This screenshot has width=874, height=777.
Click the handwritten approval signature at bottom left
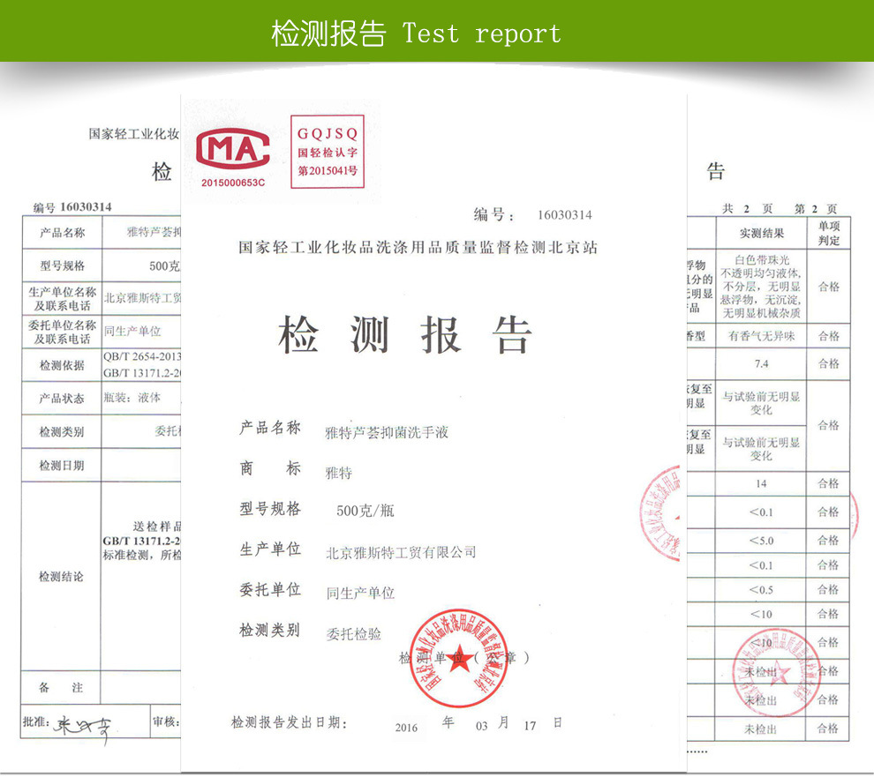pos(84,728)
